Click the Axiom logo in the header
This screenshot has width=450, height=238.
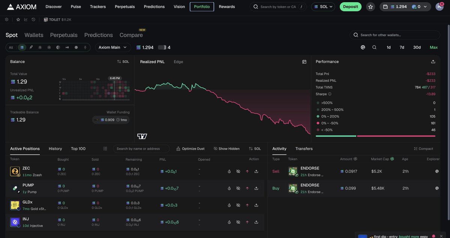click(21, 7)
